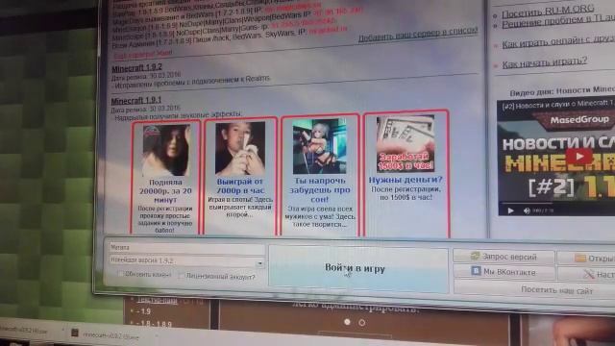
Task: Open link Как играть онлайн с друзьями
Action: pyautogui.click(x=558, y=42)
